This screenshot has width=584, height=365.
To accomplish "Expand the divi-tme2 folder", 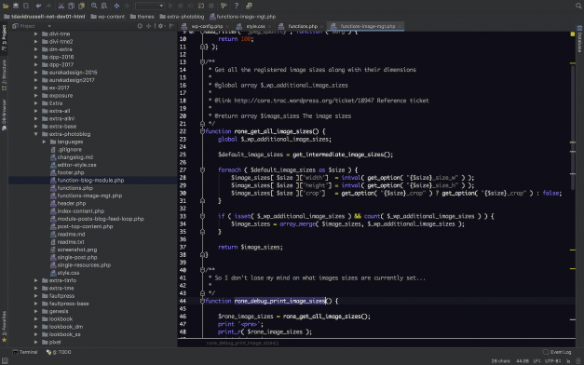I will (36, 42).
